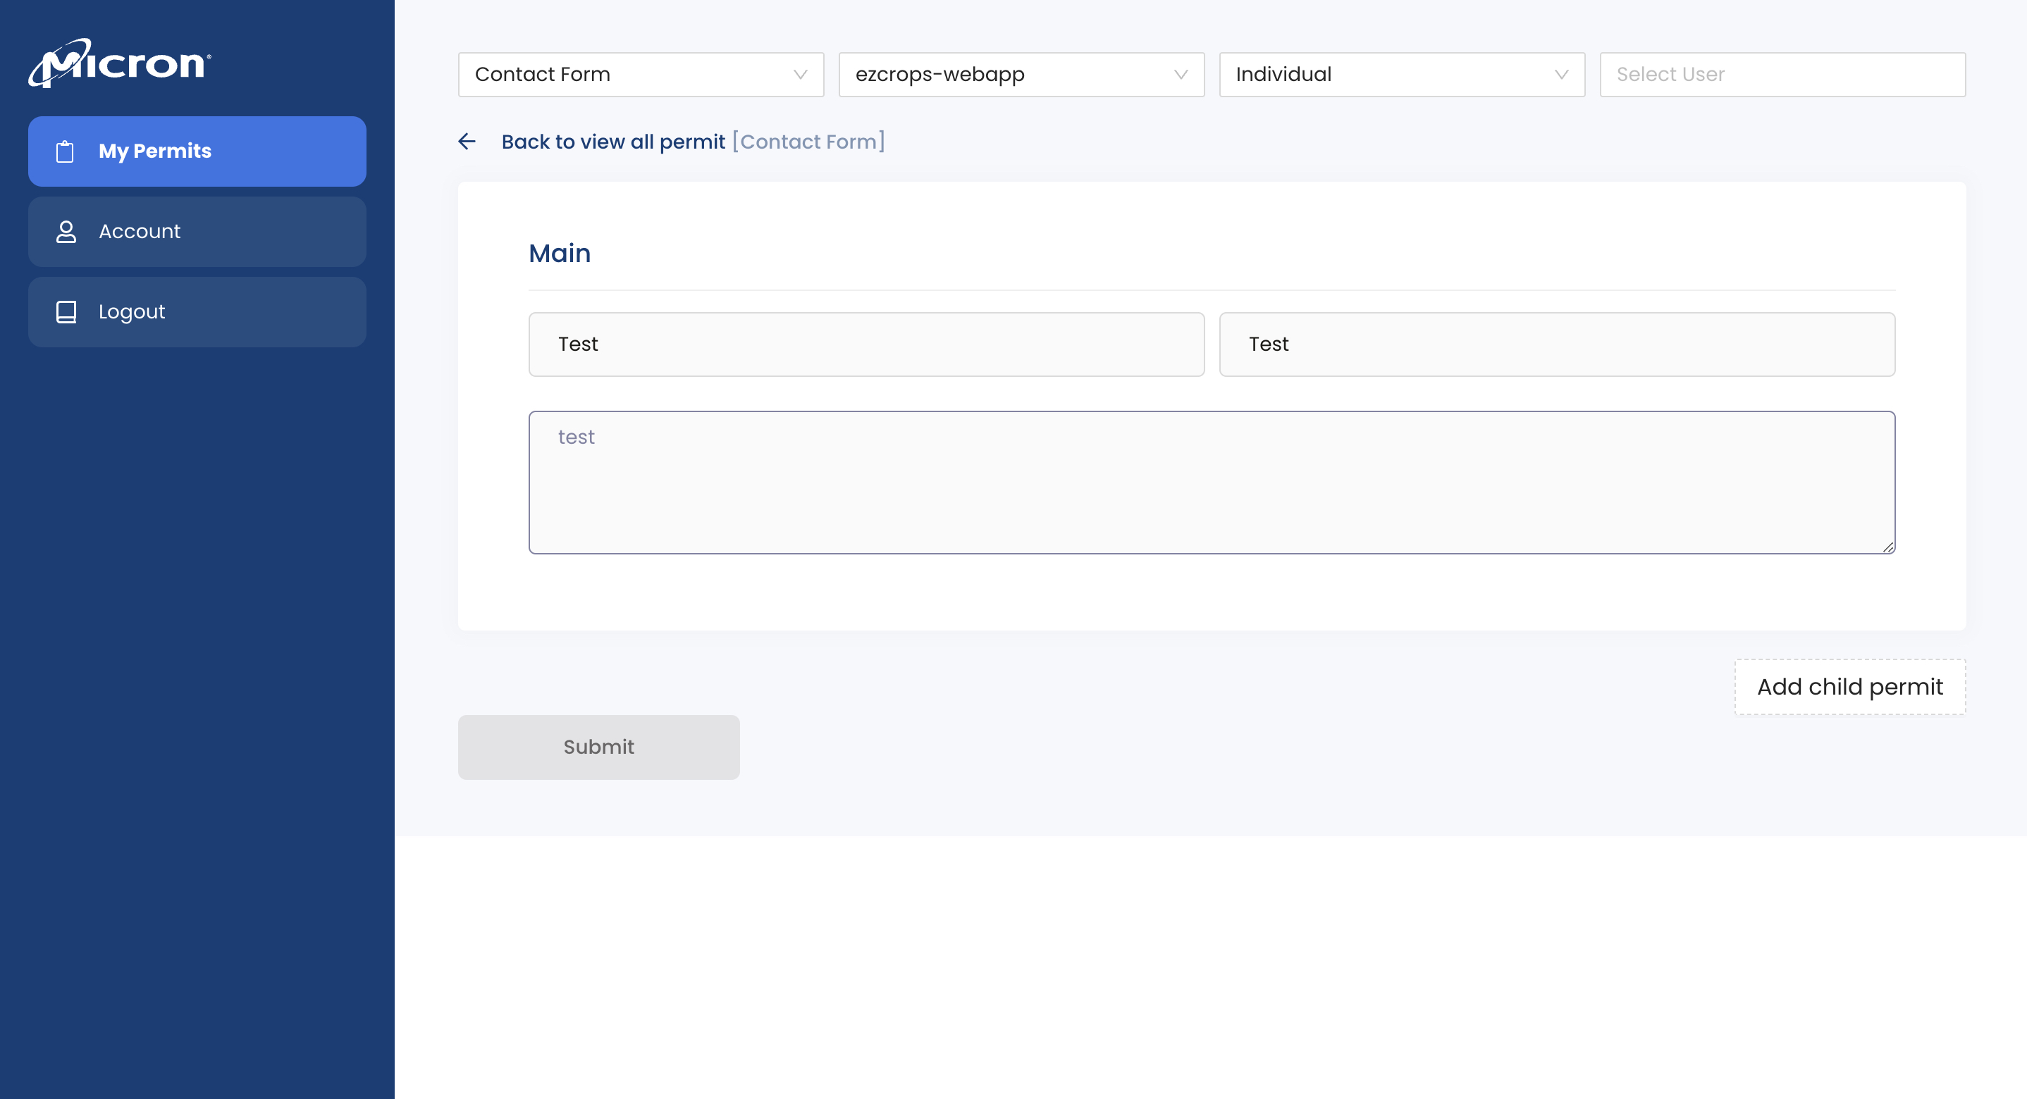Open the Individual dropdown
The image size is (2027, 1099).
[1403, 75]
